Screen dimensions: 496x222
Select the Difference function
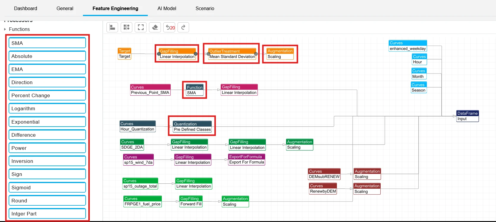(47, 135)
